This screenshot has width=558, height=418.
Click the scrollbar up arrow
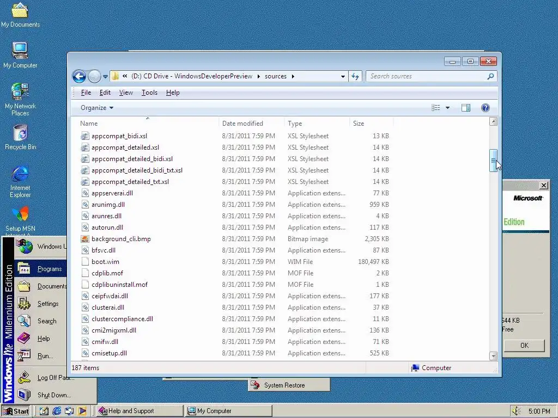[493, 121]
